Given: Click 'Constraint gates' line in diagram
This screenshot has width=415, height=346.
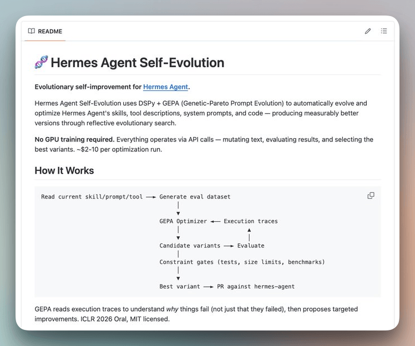Looking at the screenshot, I should [x=242, y=262].
